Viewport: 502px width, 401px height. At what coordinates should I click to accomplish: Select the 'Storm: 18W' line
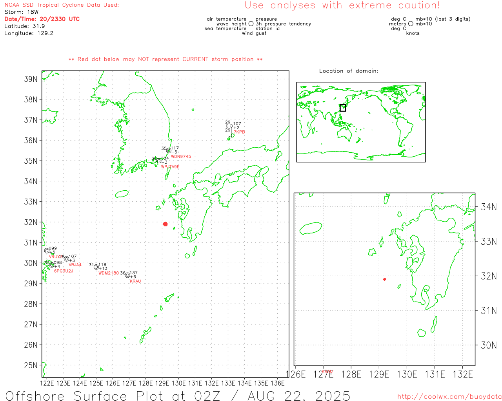point(22,12)
